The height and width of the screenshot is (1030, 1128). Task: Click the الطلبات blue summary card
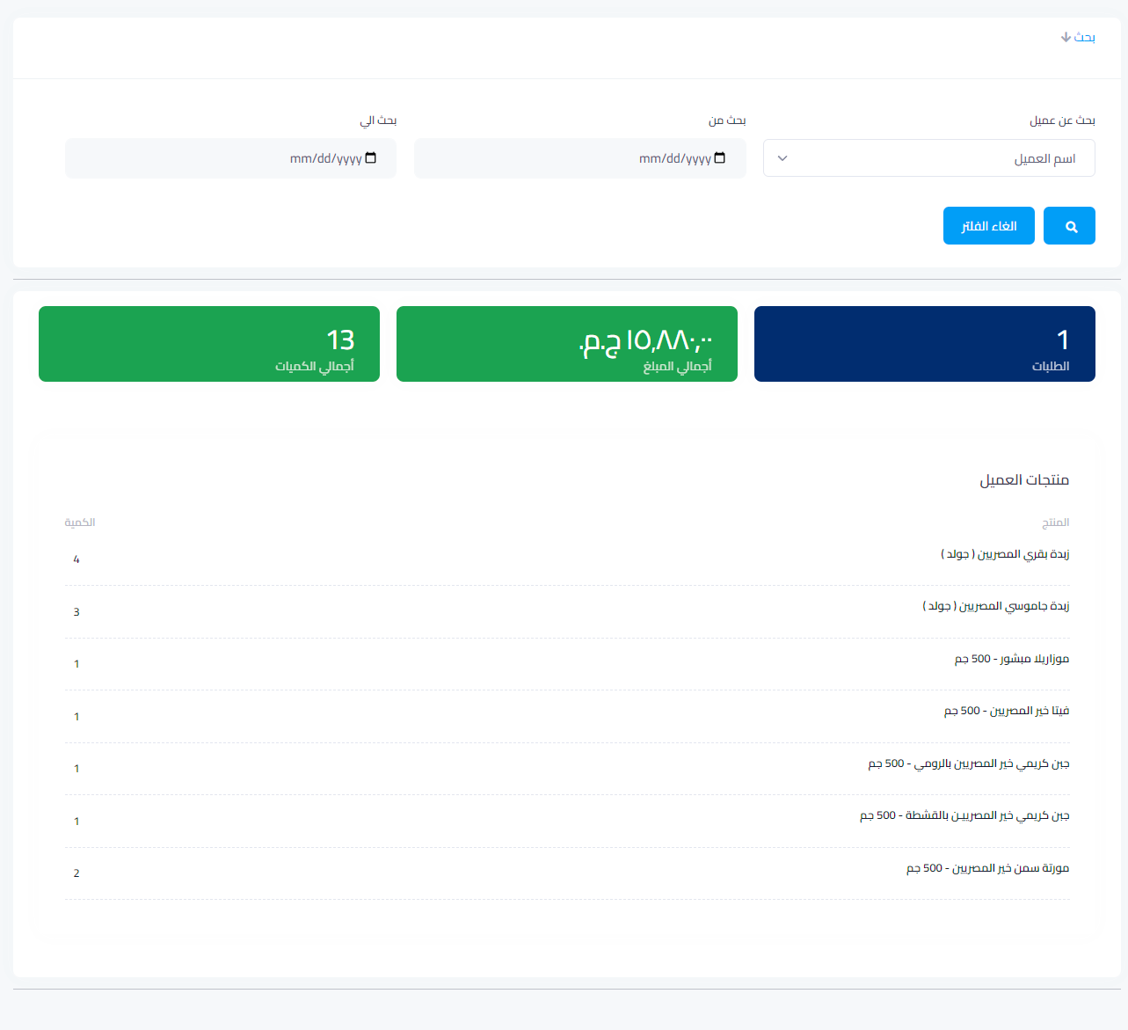tap(925, 344)
